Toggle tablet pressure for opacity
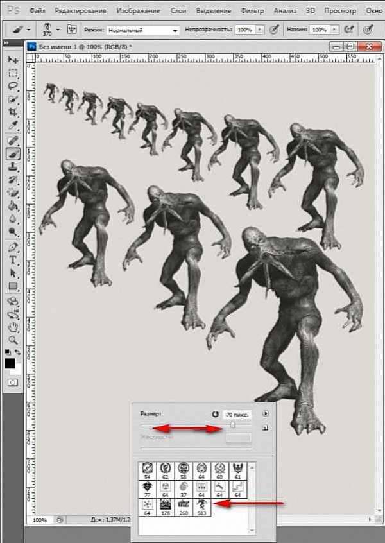Image resolution: width=385 pixels, height=543 pixels. 275,30
